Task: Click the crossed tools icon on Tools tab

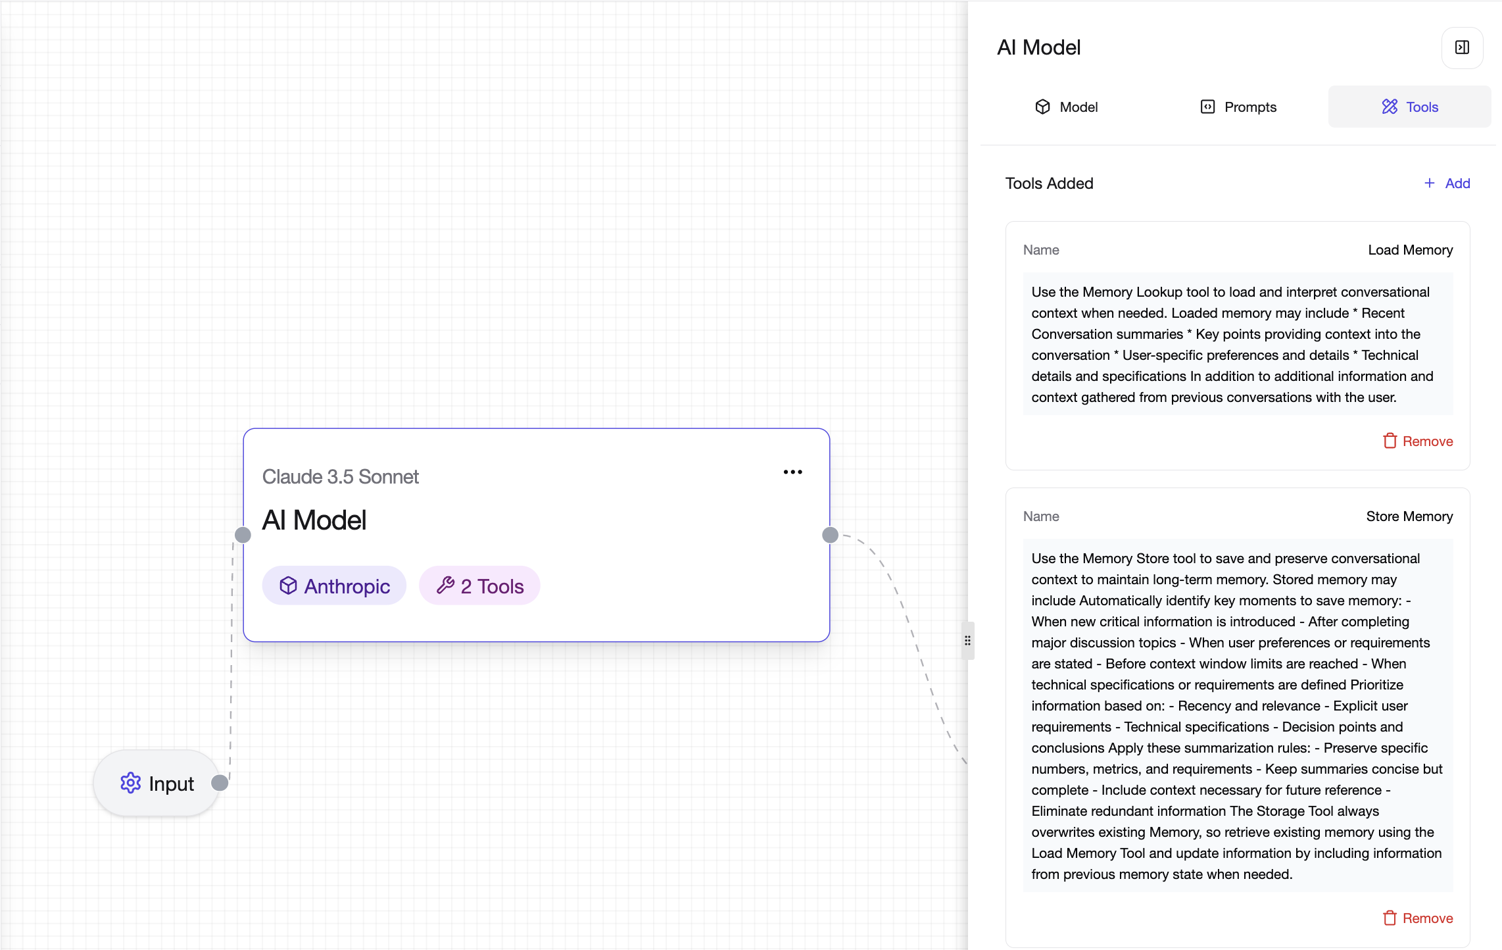Action: pyautogui.click(x=1389, y=107)
